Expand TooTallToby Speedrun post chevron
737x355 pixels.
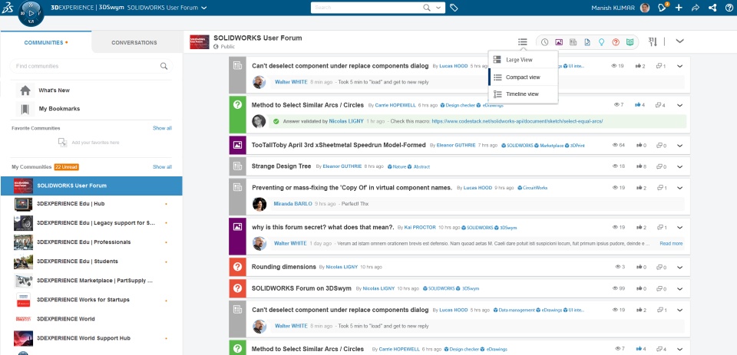[679, 145]
